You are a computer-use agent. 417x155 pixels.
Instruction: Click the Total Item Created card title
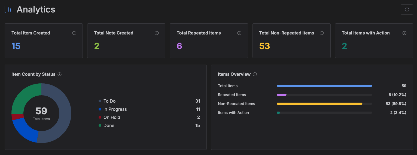(31, 33)
